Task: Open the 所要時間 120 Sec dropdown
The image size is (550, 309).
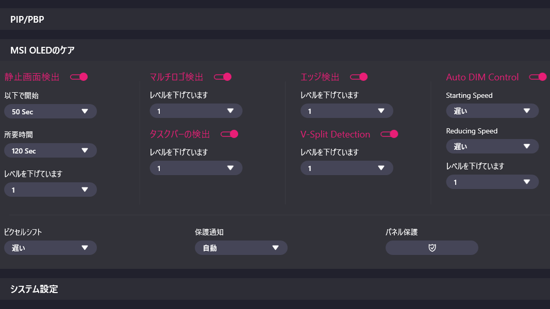Action: (x=51, y=150)
